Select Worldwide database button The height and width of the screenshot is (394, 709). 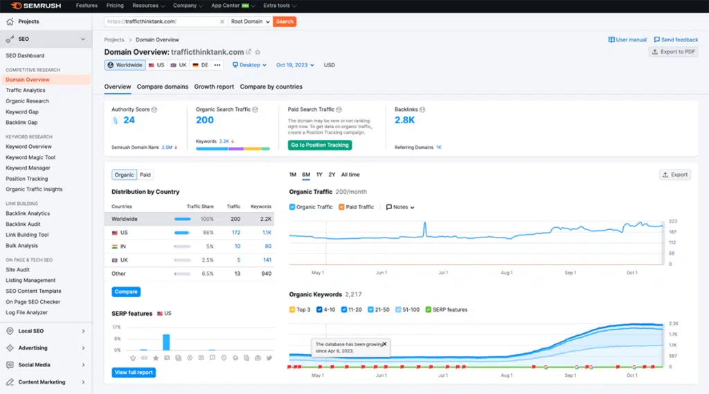pyautogui.click(x=125, y=65)
